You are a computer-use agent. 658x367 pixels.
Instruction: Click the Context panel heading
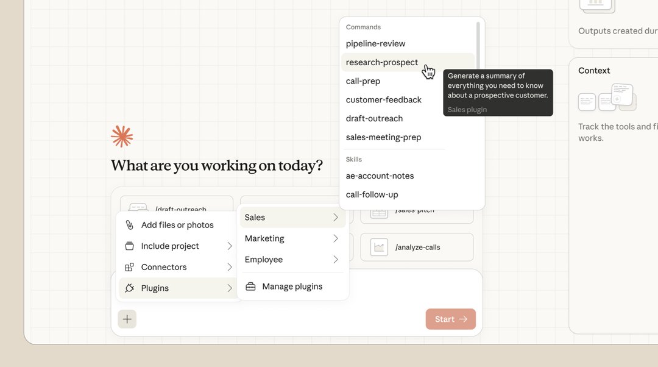click(x=594, y=71)
